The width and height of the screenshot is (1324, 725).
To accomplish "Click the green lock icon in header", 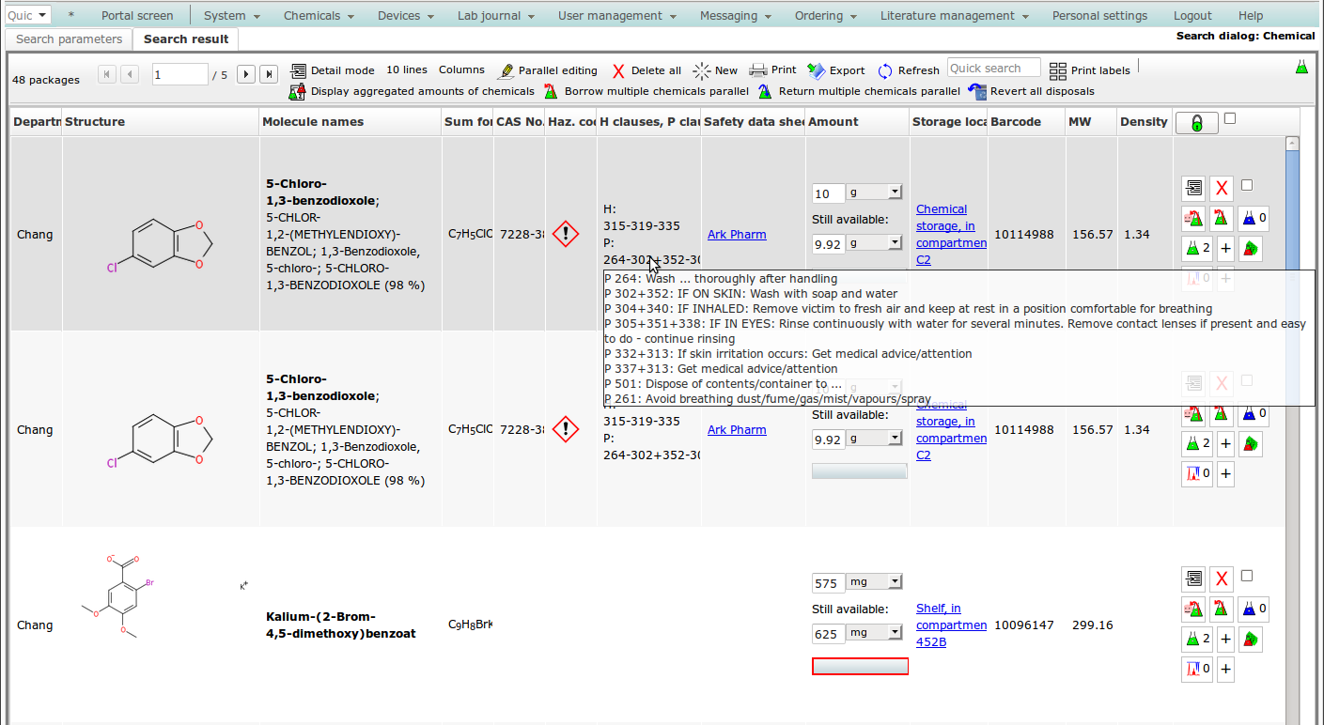I will (1196, 123).
